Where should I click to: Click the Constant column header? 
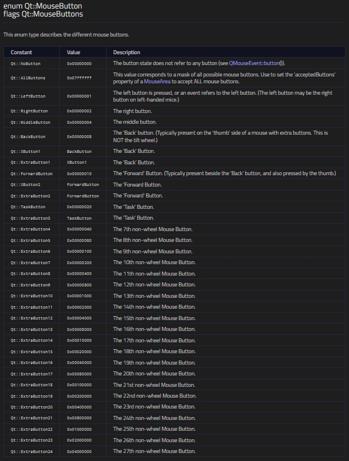pyautogui.click(x=21, y=52)
